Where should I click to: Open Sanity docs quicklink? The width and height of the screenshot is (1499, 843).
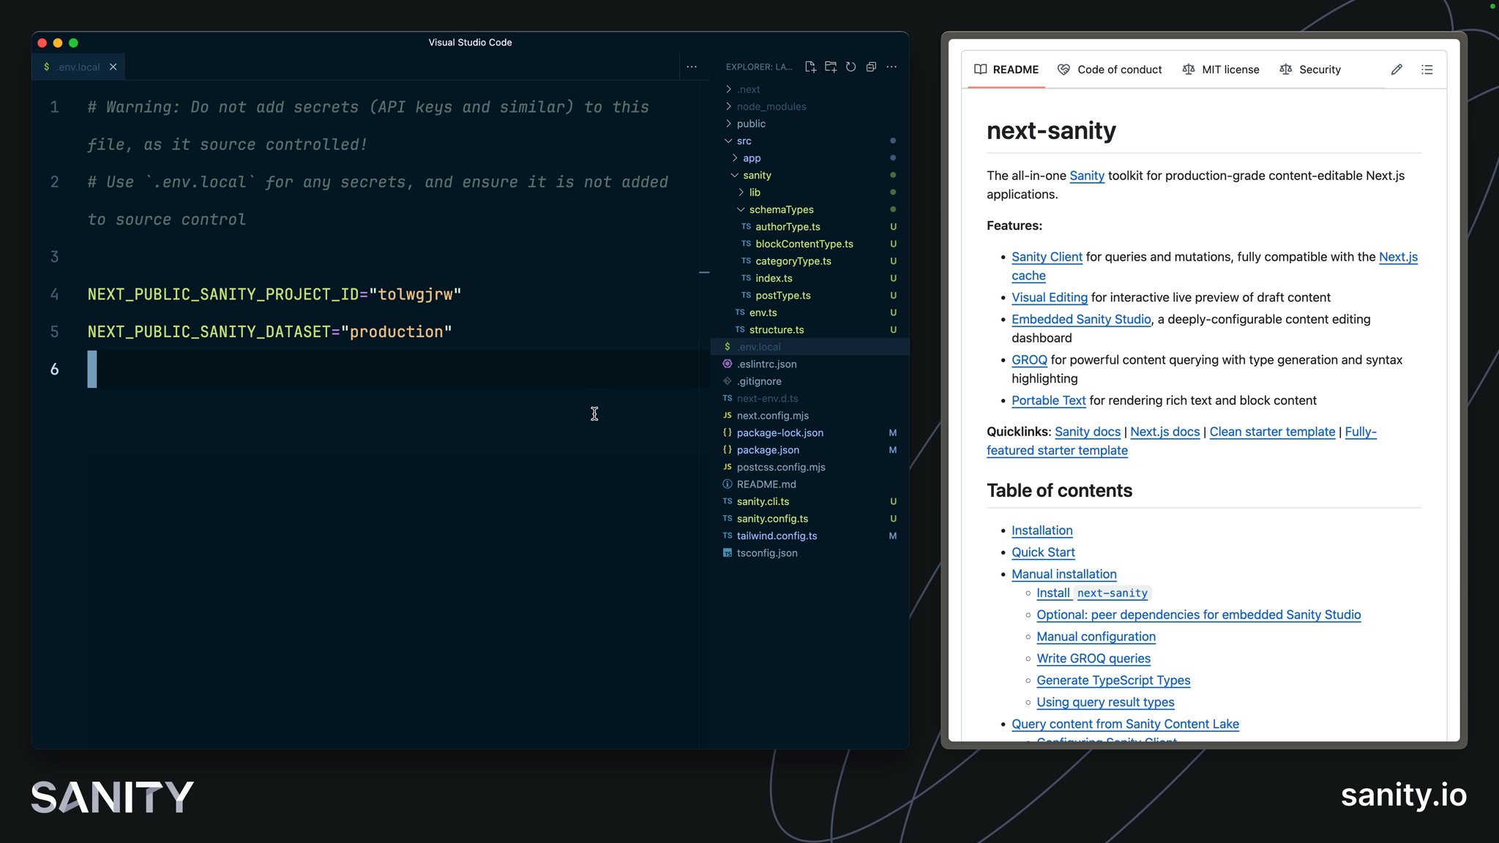[1087, 432]
